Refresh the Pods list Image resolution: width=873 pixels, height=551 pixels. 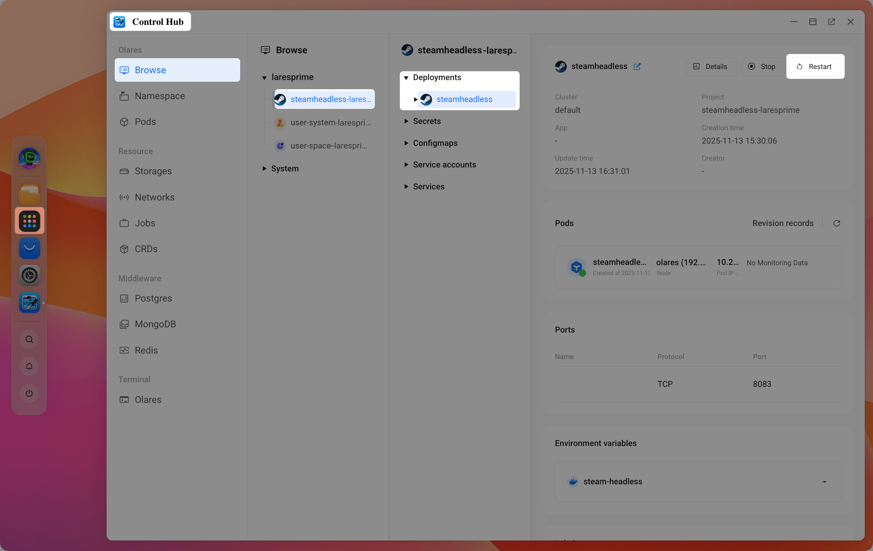[836, 223]
